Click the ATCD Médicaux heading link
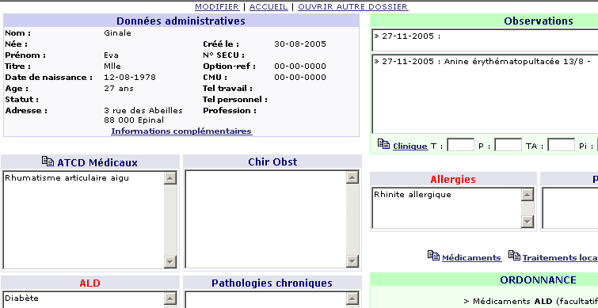598x308 pixels. pos(97,163)
